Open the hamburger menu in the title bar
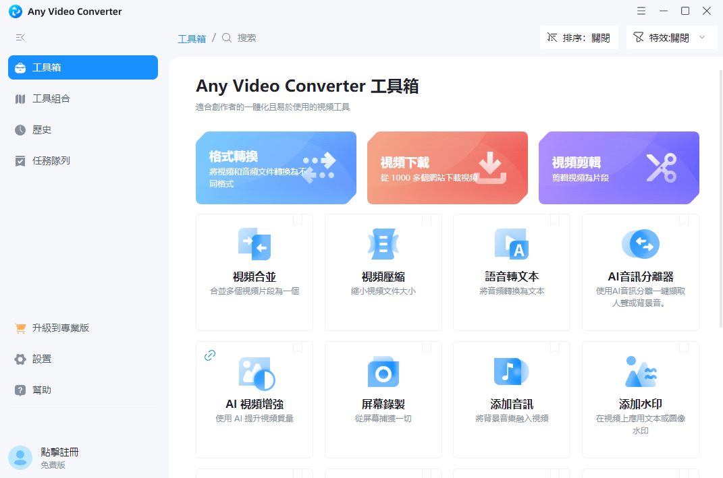 click(x=641, y=11)
